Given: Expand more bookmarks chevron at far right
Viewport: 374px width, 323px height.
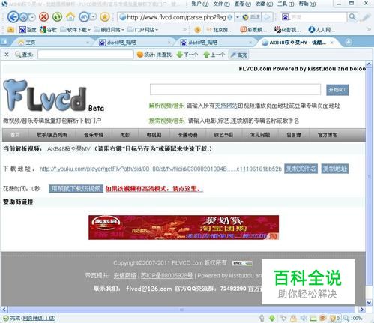Looking at the screenshot, I should (369, 29).
